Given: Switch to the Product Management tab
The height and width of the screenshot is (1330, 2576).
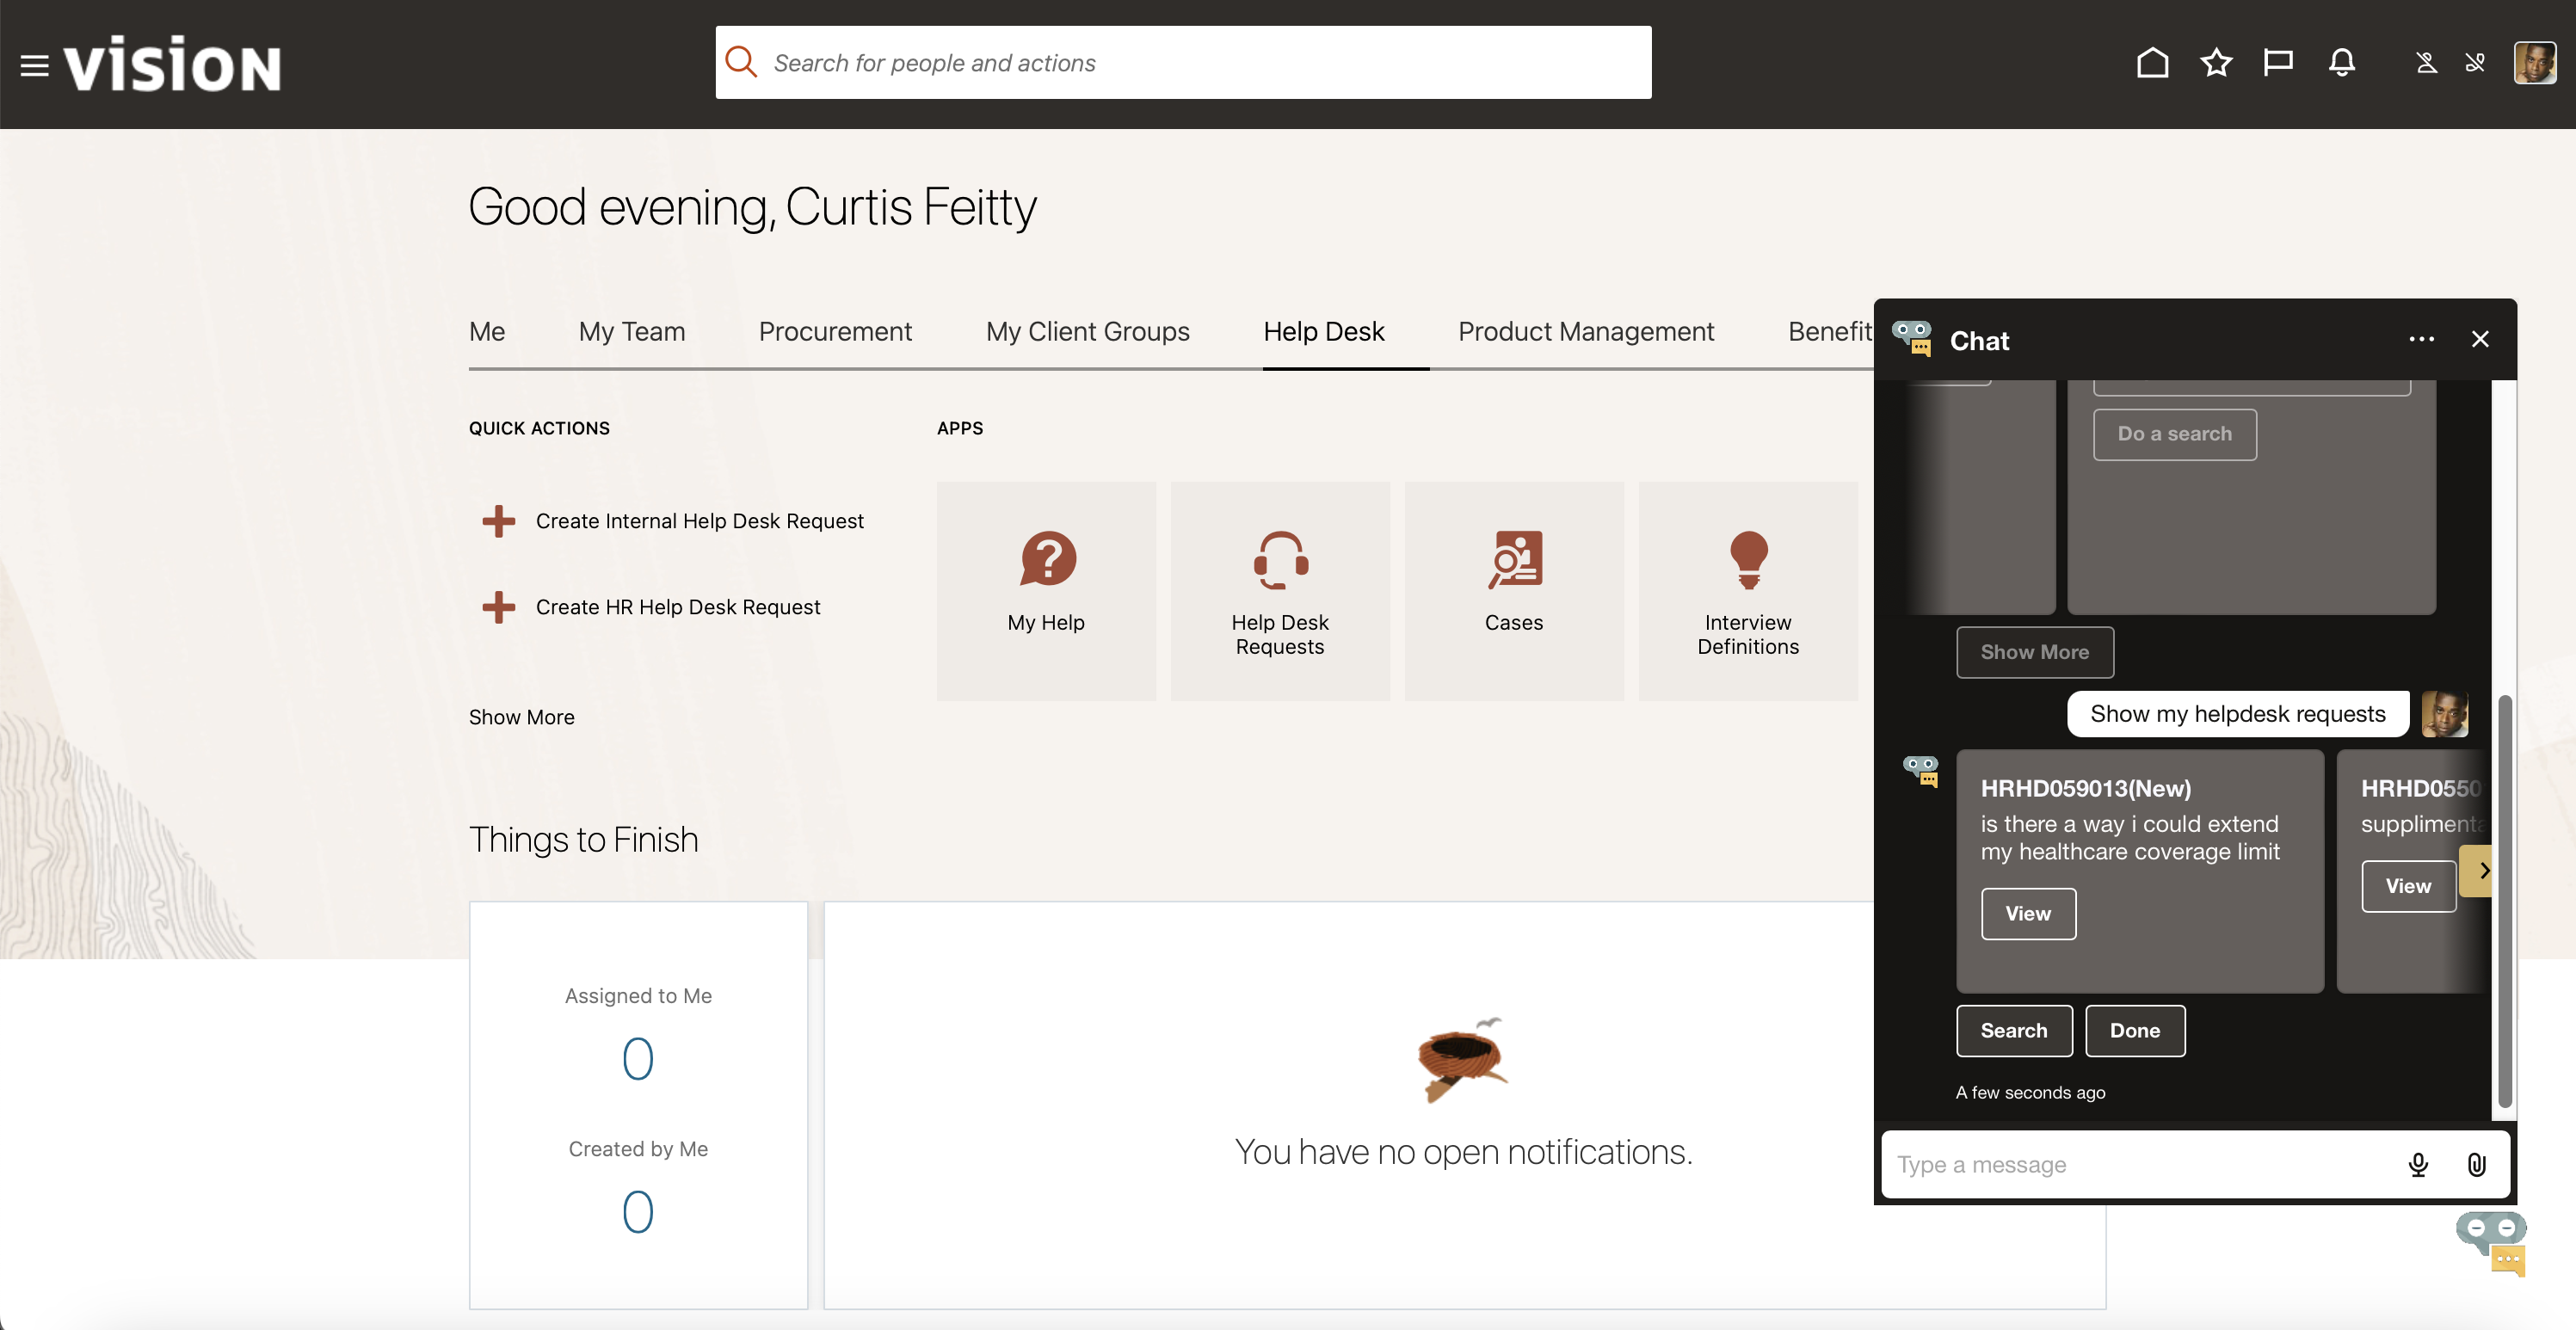Looking at the screenshot, I should point(1585,331).
